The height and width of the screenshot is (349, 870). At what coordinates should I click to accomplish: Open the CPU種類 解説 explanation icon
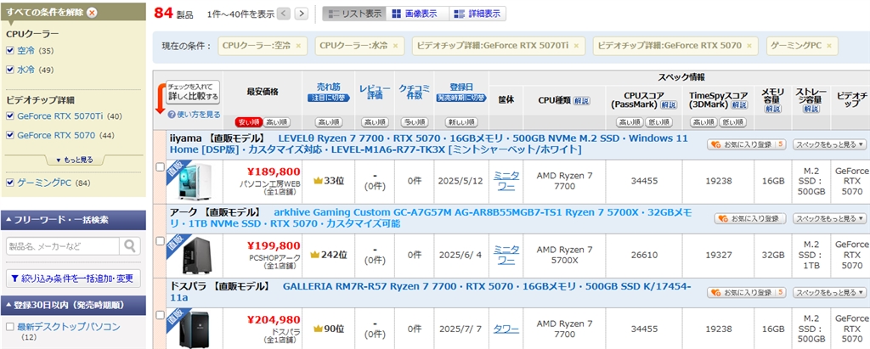[x=581, y=100]
